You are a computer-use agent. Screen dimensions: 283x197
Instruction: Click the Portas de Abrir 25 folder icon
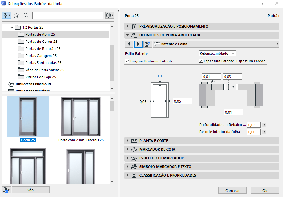point(21,34)
